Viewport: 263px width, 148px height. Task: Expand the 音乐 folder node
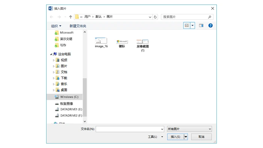point(54,84)
